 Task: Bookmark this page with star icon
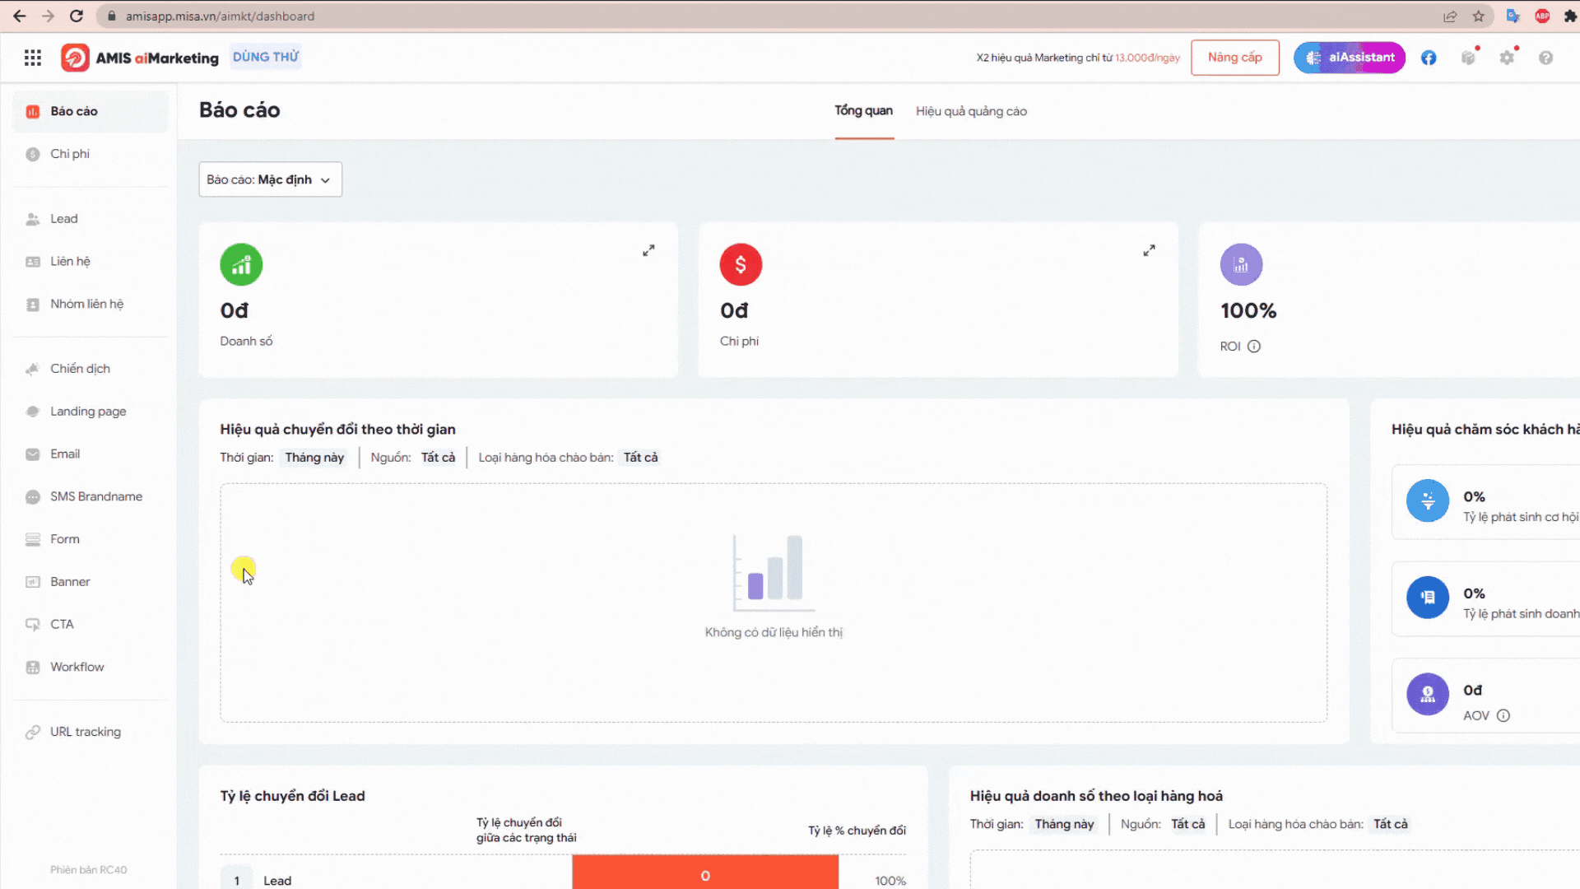(1479, 16)
